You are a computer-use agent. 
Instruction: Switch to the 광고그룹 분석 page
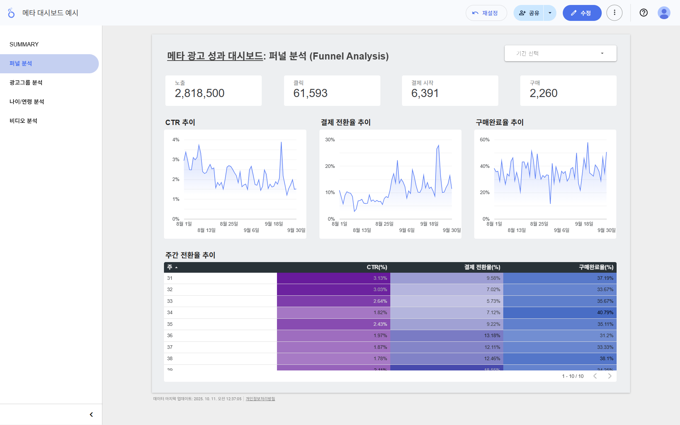click(x=26, y=83)
